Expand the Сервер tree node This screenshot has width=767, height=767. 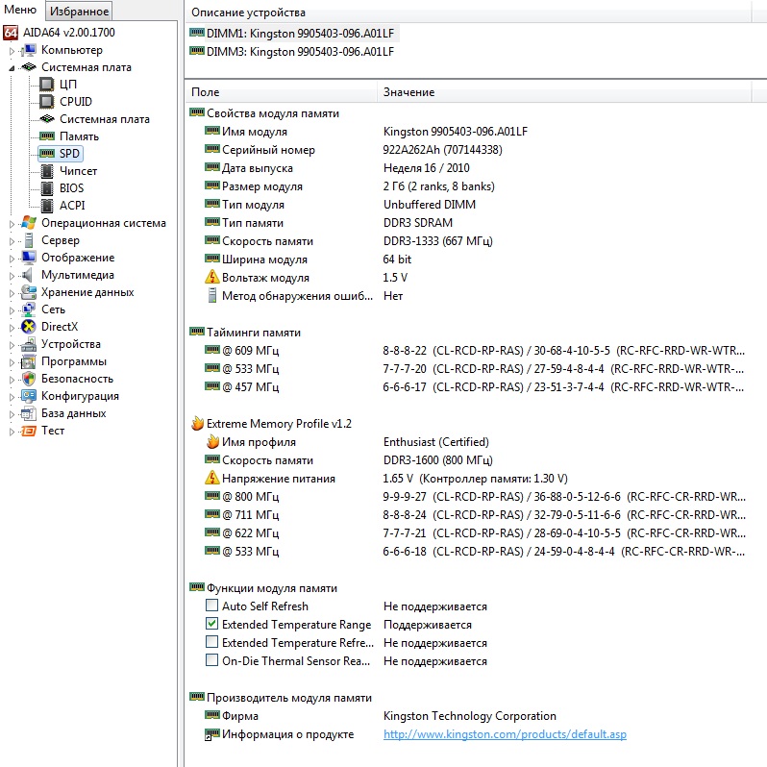coord(12,241)
